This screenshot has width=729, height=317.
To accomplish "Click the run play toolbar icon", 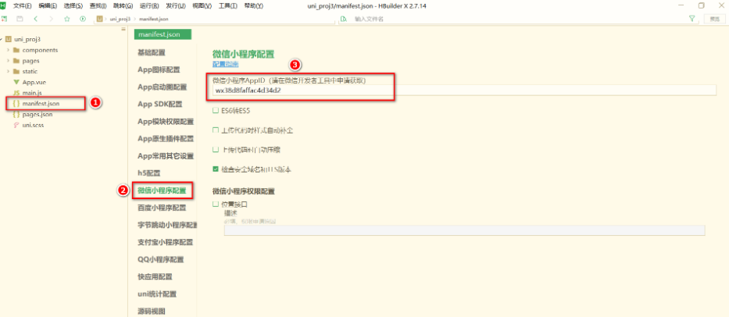I will tap(83, 19).
